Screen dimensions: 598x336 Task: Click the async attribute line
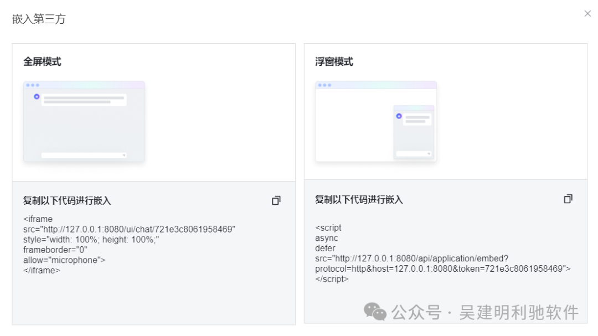[x=327, y=238]
